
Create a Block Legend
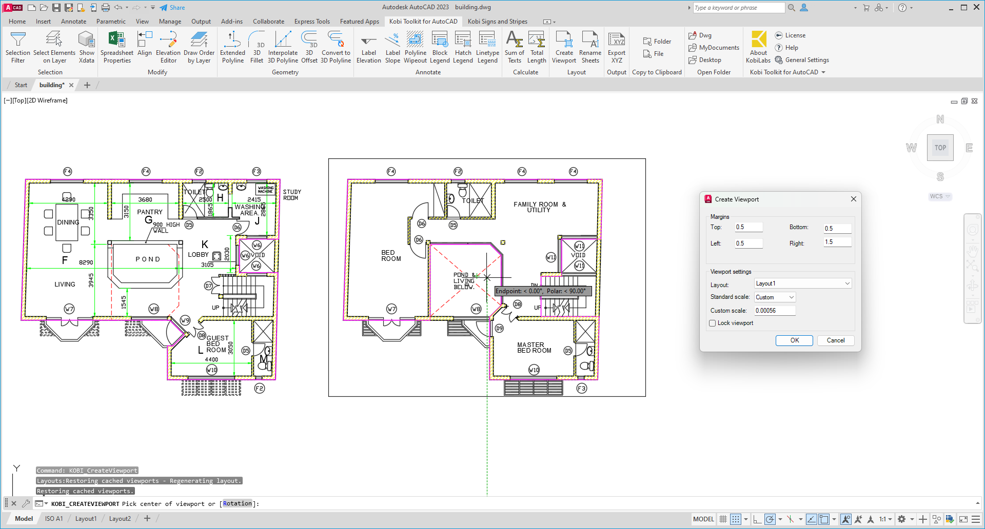(x=440, y=47)
